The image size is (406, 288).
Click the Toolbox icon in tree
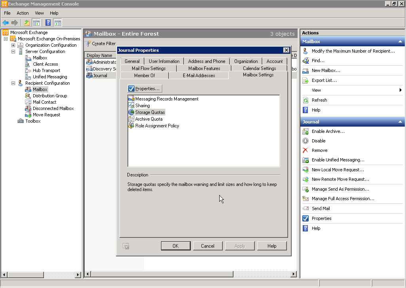21,121
